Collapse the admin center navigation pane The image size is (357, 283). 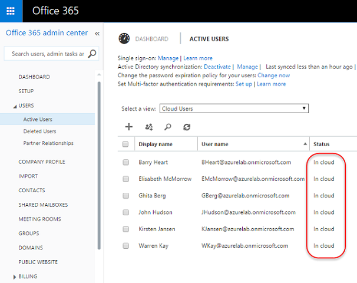97,34
